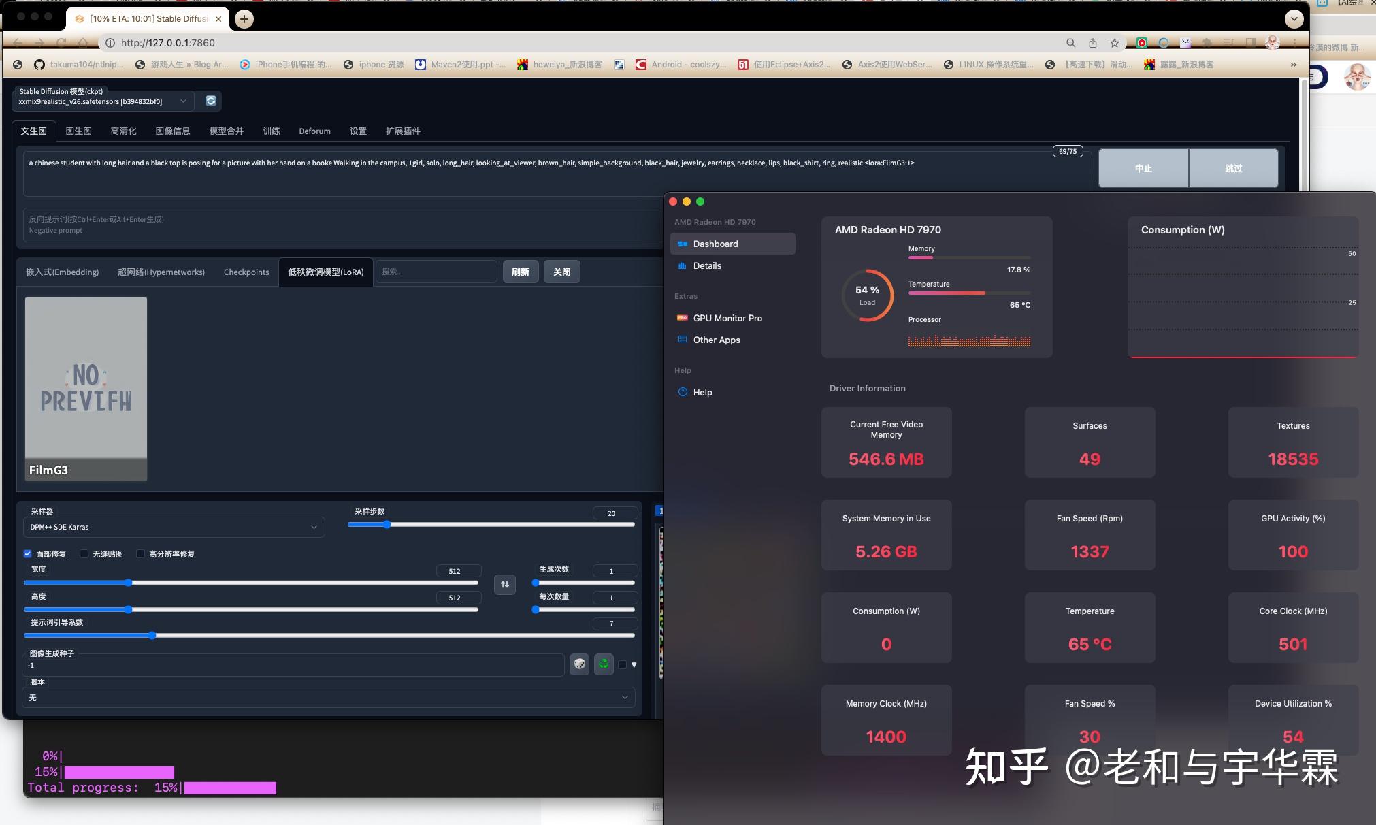This screenshot has width=1376, height=825.
Task: Switch to the 高清化 tab
Action: tap(123, 131)
